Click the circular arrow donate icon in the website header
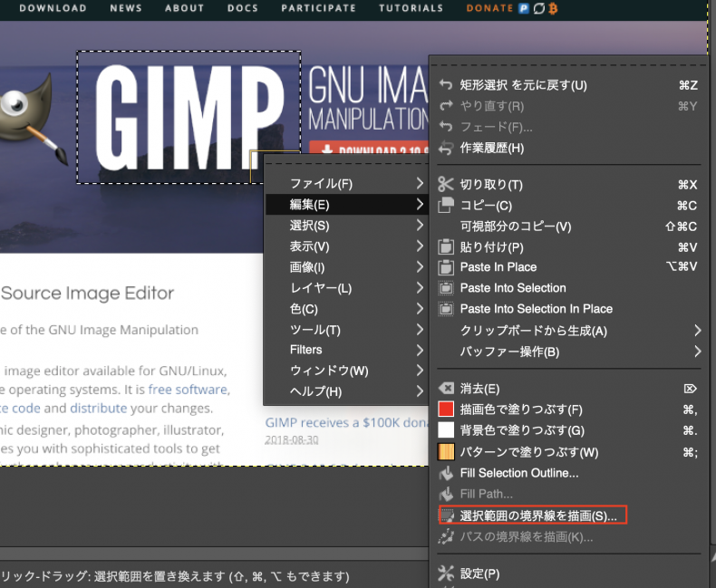716x588 pixels. click(539, 8)
